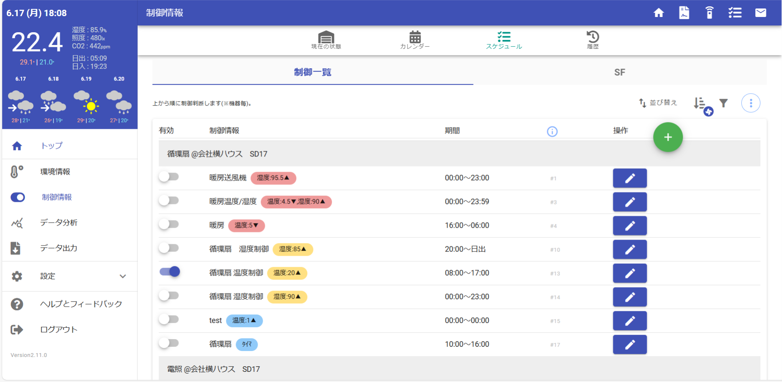Click the remote controller icon in top bar
This screenshot has width=782, height=382.
[710, 13]
